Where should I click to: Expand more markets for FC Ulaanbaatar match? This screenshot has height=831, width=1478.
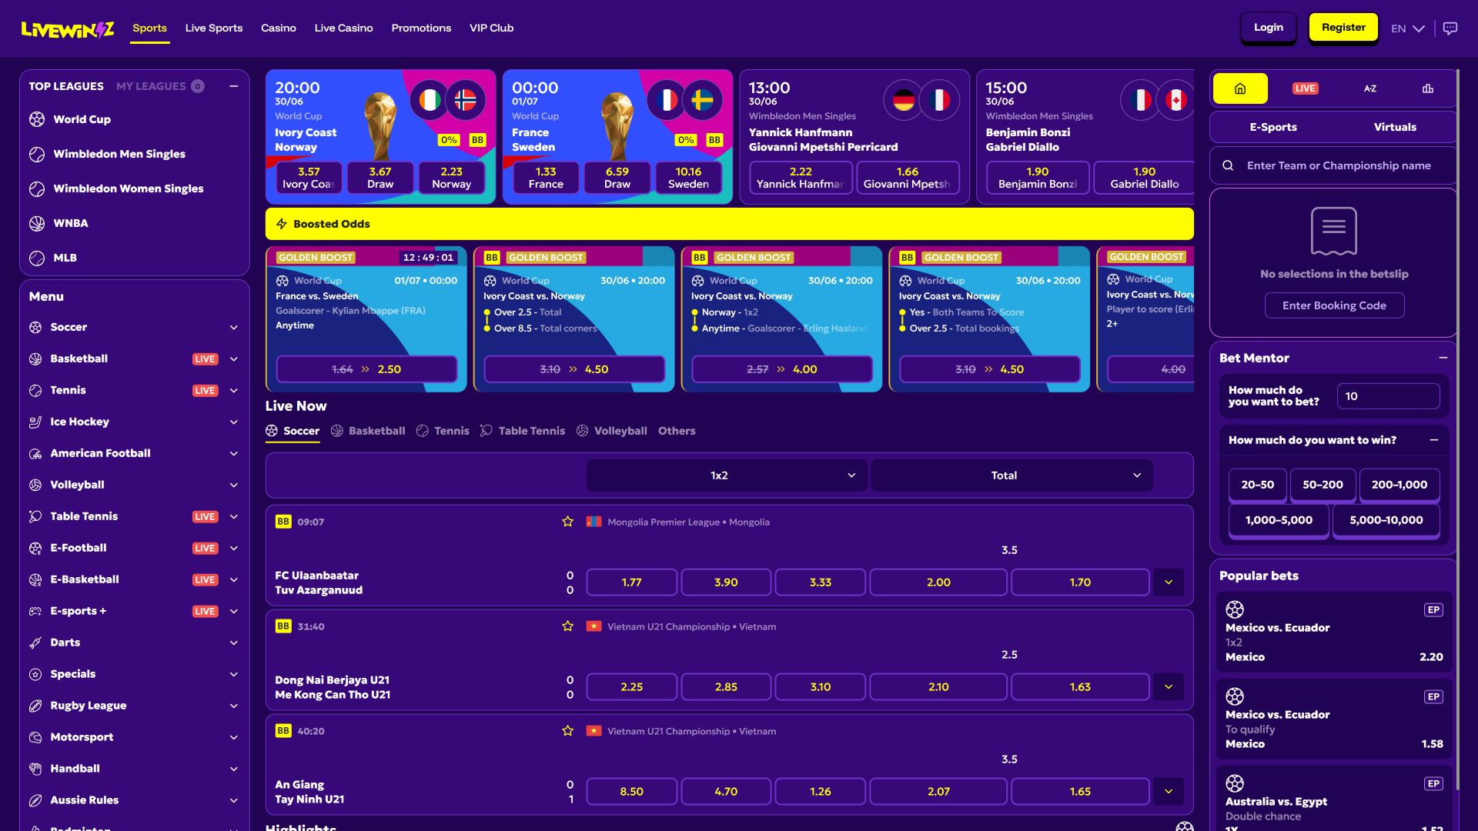click(1169, 582)
